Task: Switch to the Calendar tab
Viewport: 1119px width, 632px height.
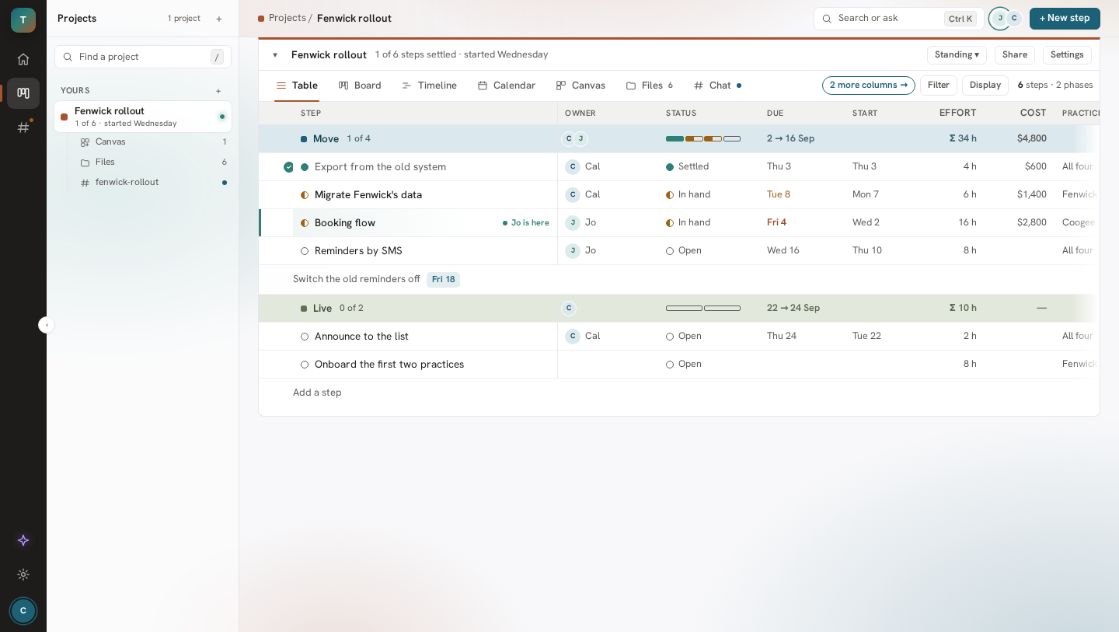Action: [507, 86]
